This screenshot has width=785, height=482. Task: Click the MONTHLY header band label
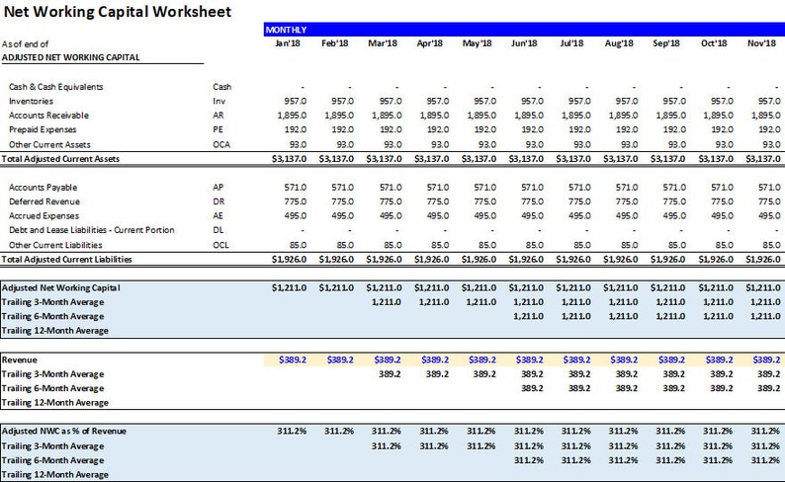click(286, 30)
